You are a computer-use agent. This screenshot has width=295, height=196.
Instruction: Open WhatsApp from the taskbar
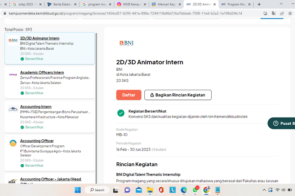(x=195, y=190)
